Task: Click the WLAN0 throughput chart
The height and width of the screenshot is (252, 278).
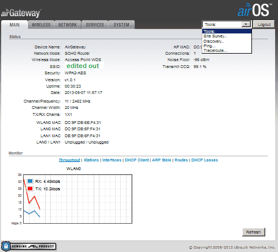Action: point(77,199)
